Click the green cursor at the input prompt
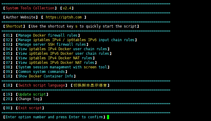211x121 pixels. point(108,117)
